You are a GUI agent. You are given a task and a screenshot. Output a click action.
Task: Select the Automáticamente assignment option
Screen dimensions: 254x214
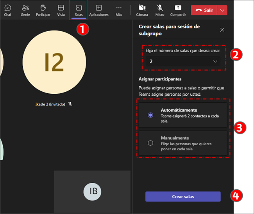tap(150, 115)
